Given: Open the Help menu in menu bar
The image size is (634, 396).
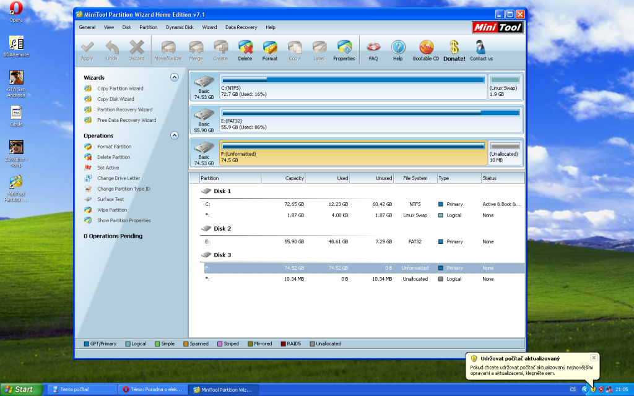Looking at the screenshot, I should point(271,27).
